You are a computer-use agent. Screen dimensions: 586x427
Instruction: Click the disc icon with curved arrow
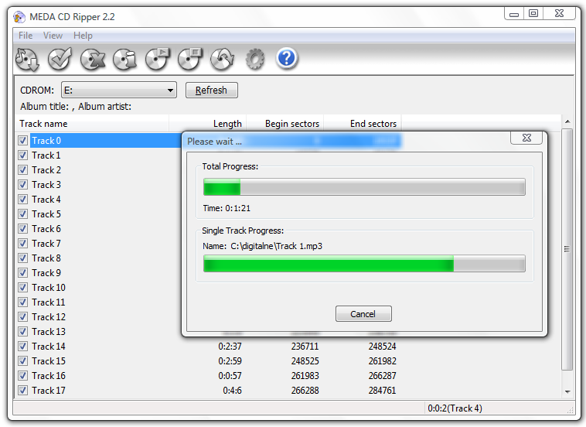223,59
